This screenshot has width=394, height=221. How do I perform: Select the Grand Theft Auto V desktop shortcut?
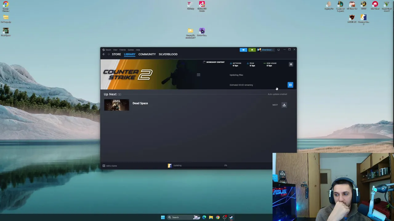386,6
